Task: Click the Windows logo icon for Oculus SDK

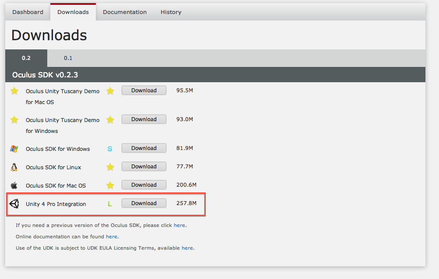Action: point(14,149)
